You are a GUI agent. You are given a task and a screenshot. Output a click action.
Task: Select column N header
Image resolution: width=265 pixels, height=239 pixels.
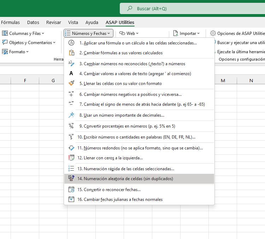(x=251, y=80)
